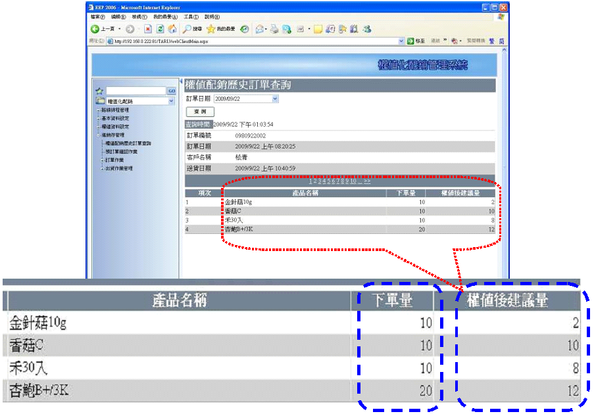The image size is (594, 416).
Task: Open the 訂單日期 date dropdown
Action: (275, 99)
